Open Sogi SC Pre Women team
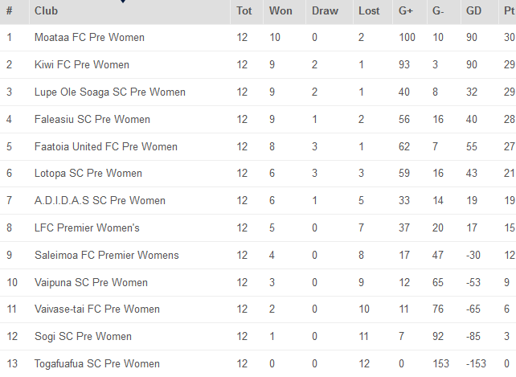516x377 pixels. (x=83, y=337)
